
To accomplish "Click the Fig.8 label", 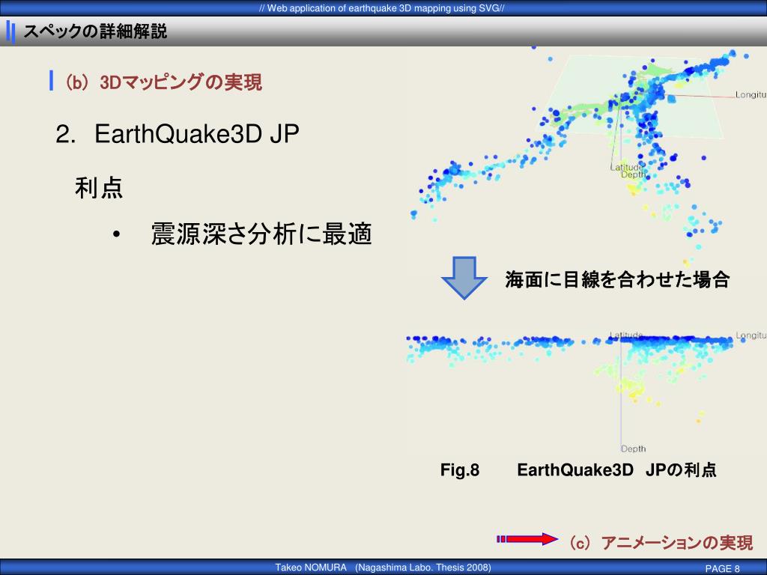I will pyautogui.click(x=460, y=470).
